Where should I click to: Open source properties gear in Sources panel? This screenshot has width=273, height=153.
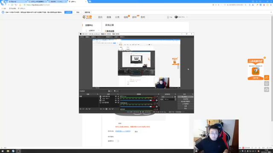[106, 109]
